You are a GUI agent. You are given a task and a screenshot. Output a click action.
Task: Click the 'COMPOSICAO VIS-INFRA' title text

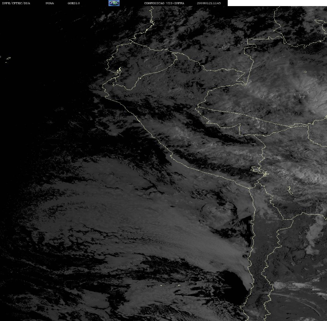(x=164, y=3)
